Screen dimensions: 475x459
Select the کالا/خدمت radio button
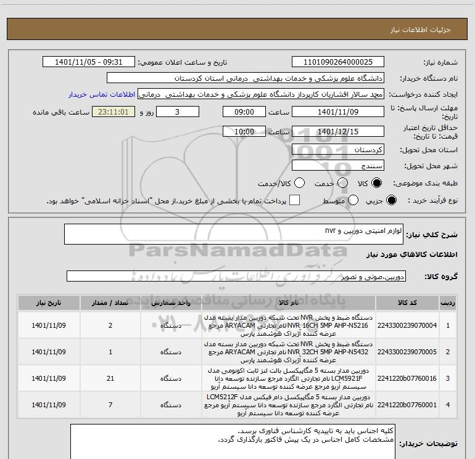coord(300,183)
